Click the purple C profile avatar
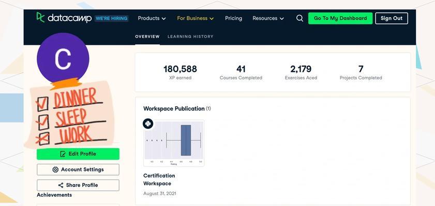The image size is (435, 206). [63, 59]
